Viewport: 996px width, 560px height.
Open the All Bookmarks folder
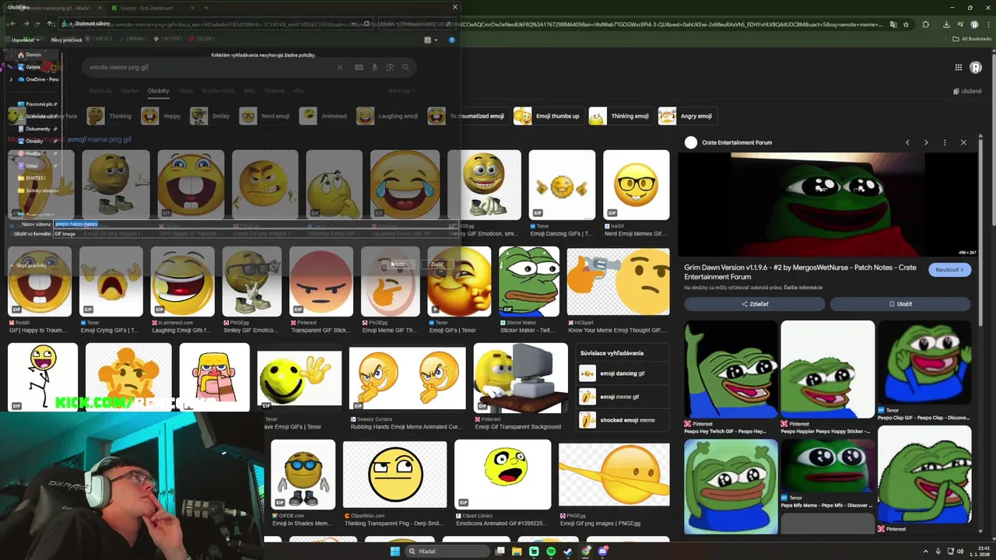972,39
